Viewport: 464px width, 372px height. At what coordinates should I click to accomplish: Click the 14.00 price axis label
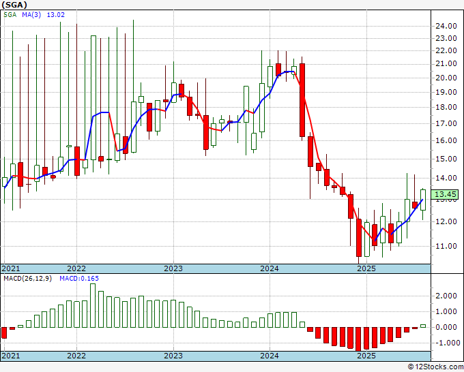[446, 178]
